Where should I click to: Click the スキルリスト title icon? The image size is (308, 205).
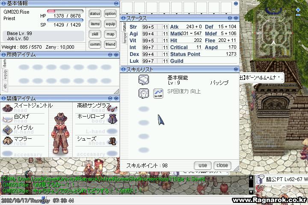[123, 69]
